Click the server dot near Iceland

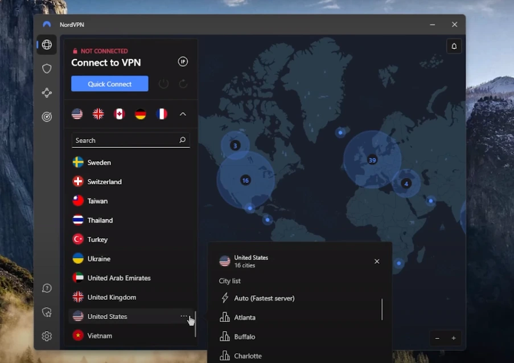340,133
